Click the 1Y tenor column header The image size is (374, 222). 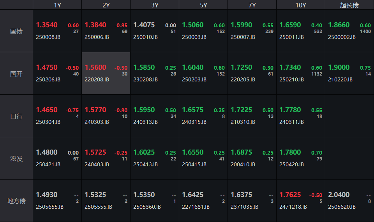tap(57, 5)
